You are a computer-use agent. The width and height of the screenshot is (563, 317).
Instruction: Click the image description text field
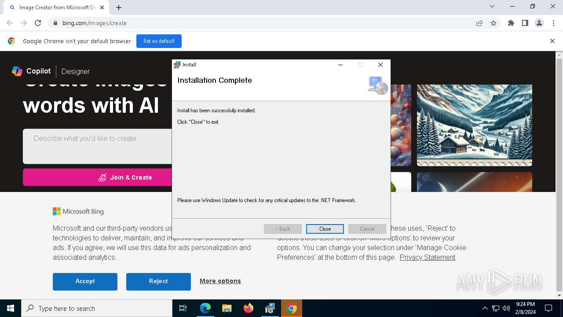(x=97, y=146)
